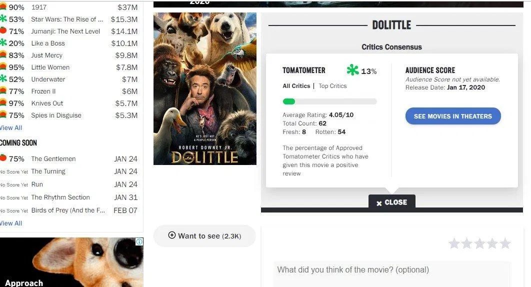531x287 pixels.
Task: Click the rotten splat icon next to Underwater
Action: pos(3,78)
